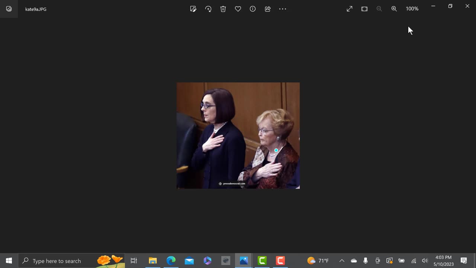Click the Type here to search box

(71, 261)
